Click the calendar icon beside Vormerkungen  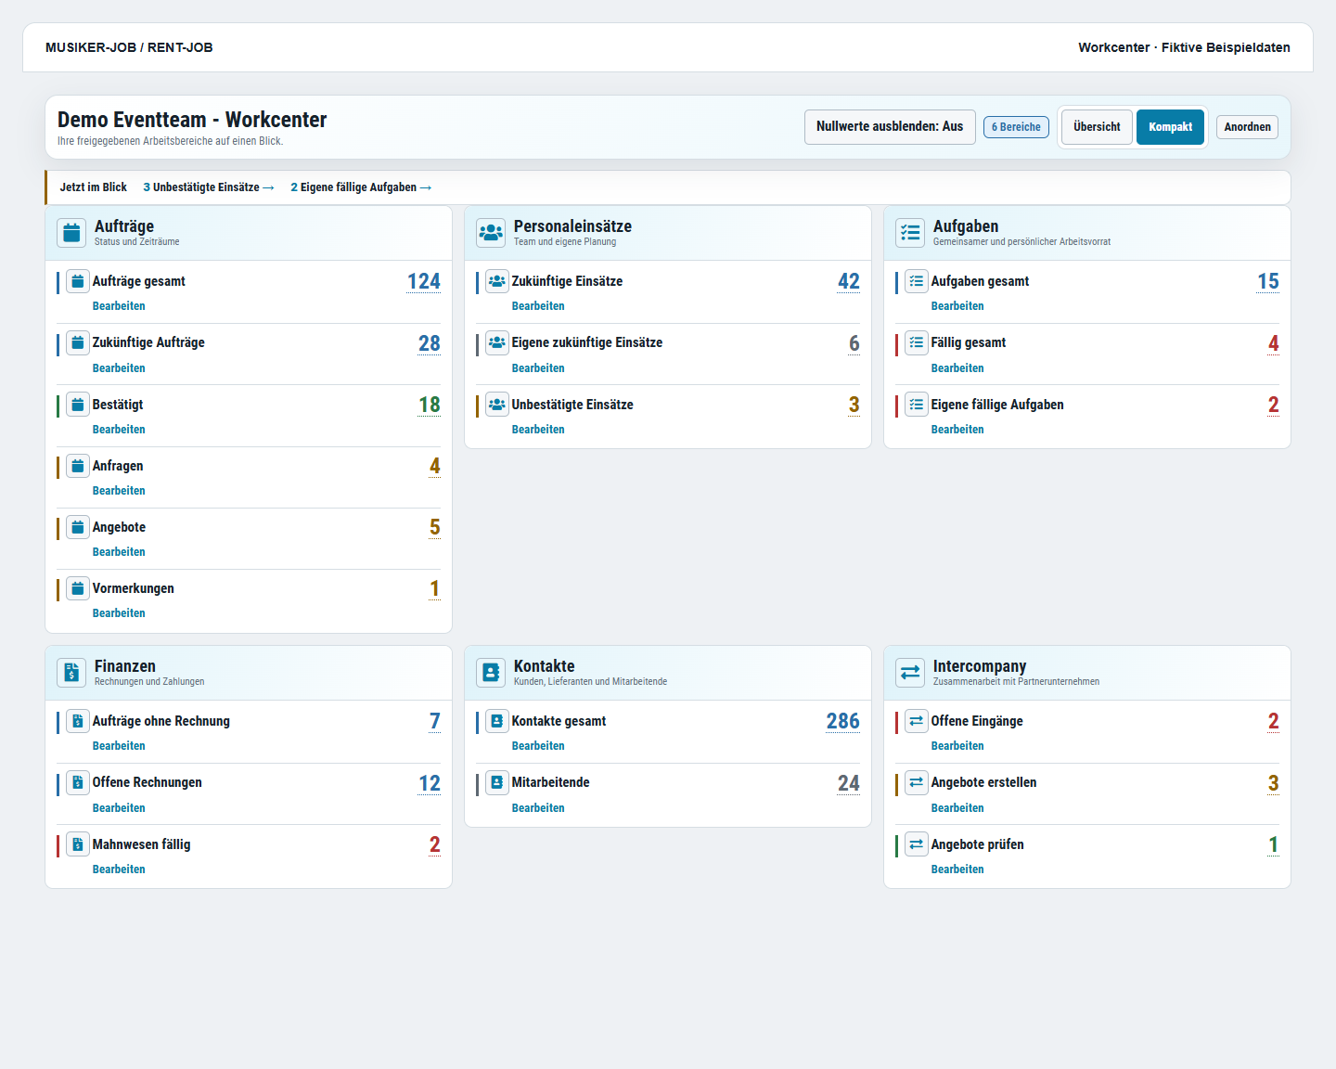point(78,588)
